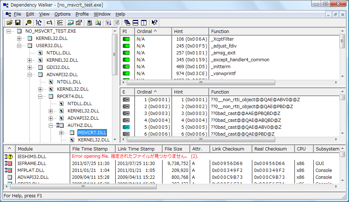Click the Copy toolbar icon

[x=29, y=23]
